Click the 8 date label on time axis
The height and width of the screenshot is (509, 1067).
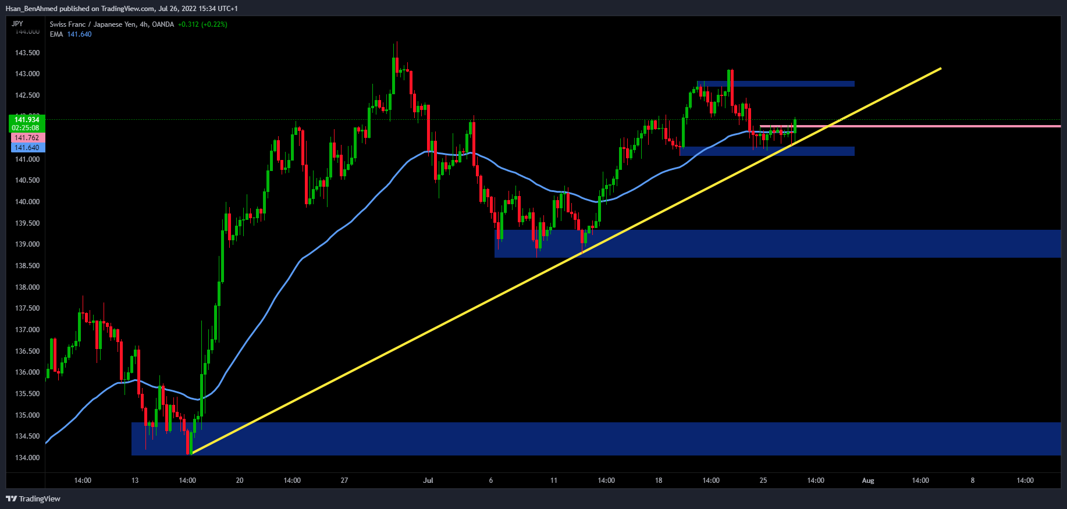(x=973, y=480)
